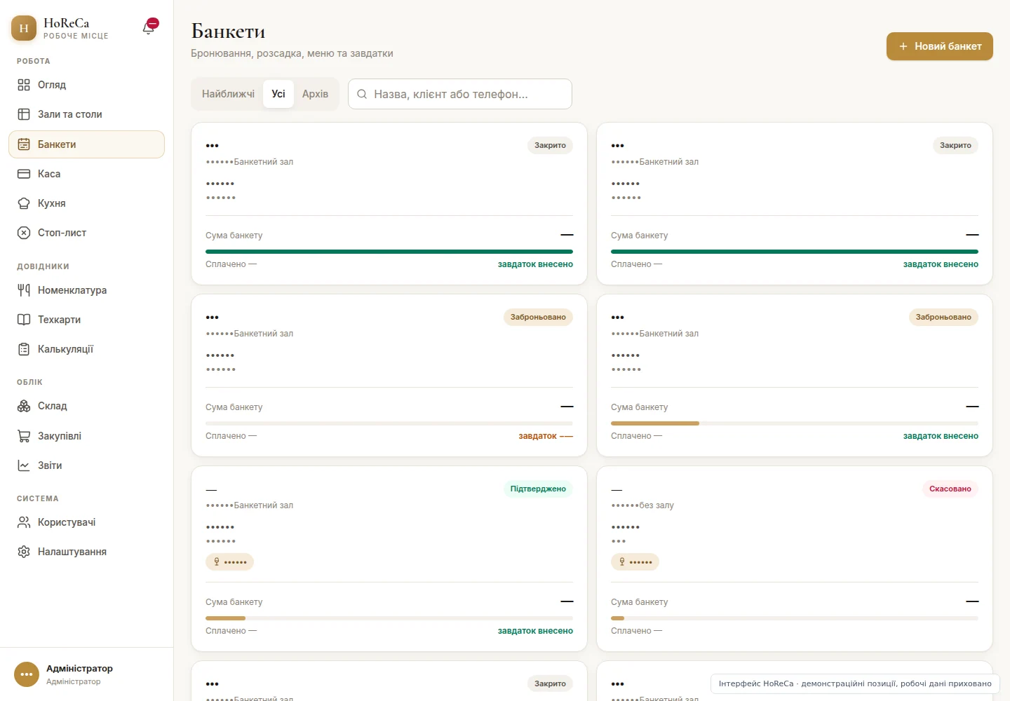The height and width of the screenshot is (701, 1010).
Task: Go to the Звіти section label
Action: point(50,465)
